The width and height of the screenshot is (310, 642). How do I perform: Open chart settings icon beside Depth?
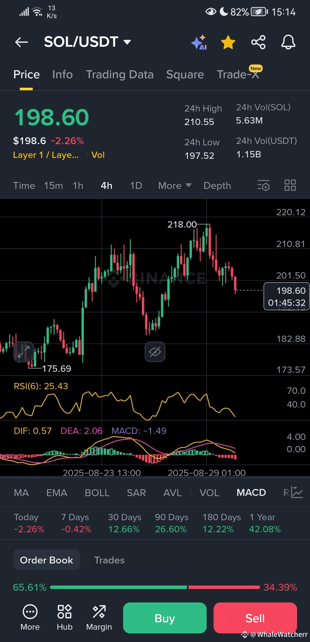click(263, 185)
